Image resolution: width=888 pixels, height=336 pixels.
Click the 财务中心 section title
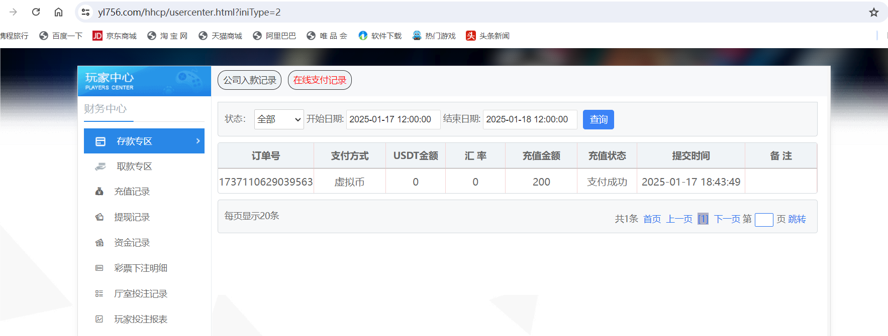click(x=106, y=109)
